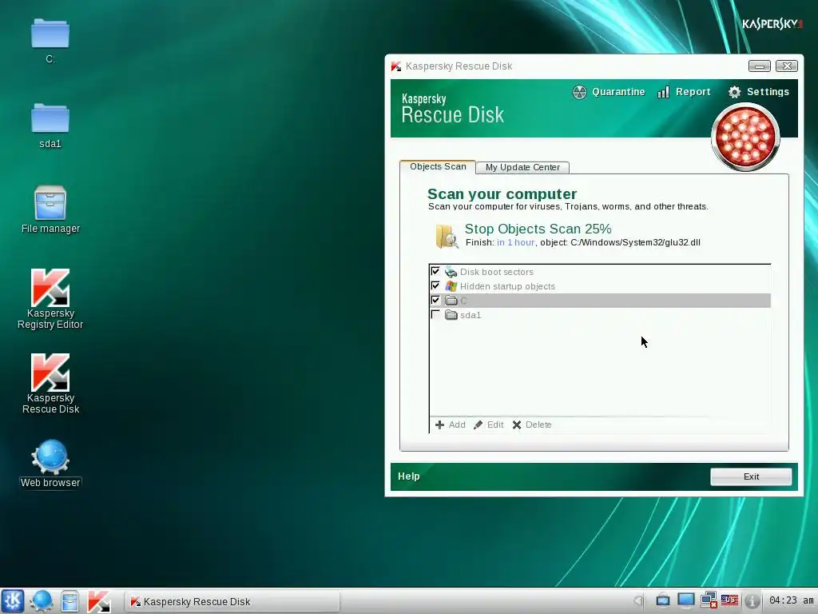Open the Report view
Image resolution: width=818 pixels, height=614 pixels.
click(x=684, y=92)
